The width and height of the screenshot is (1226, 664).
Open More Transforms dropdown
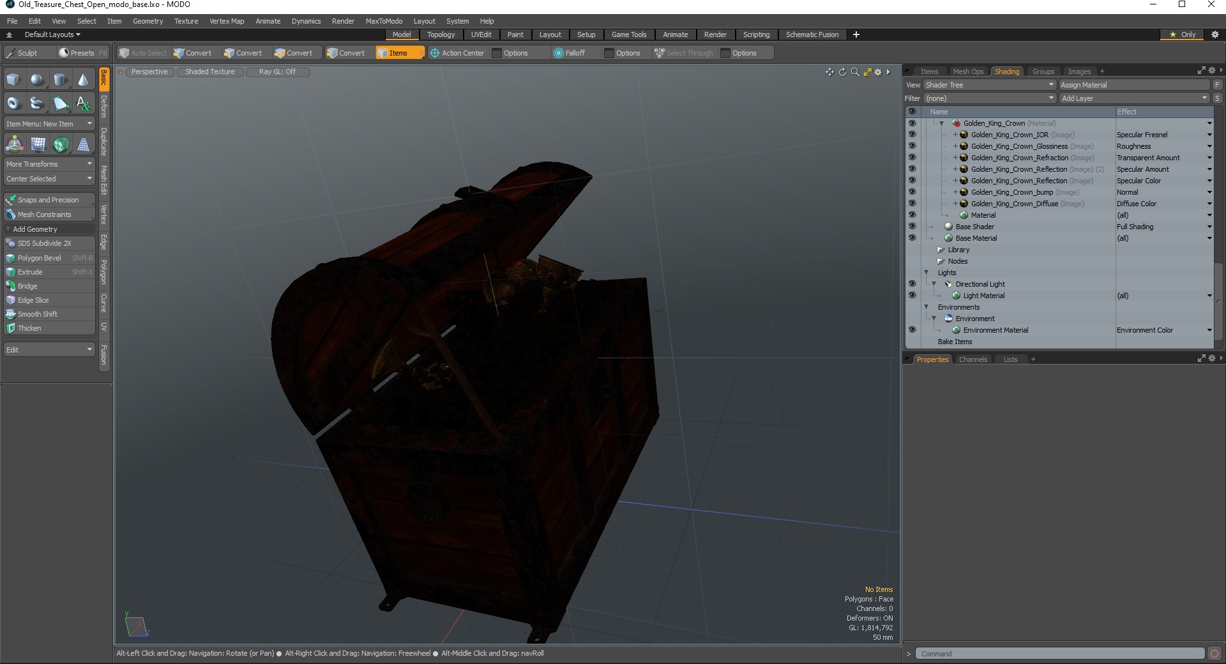(x=49, y=164)
